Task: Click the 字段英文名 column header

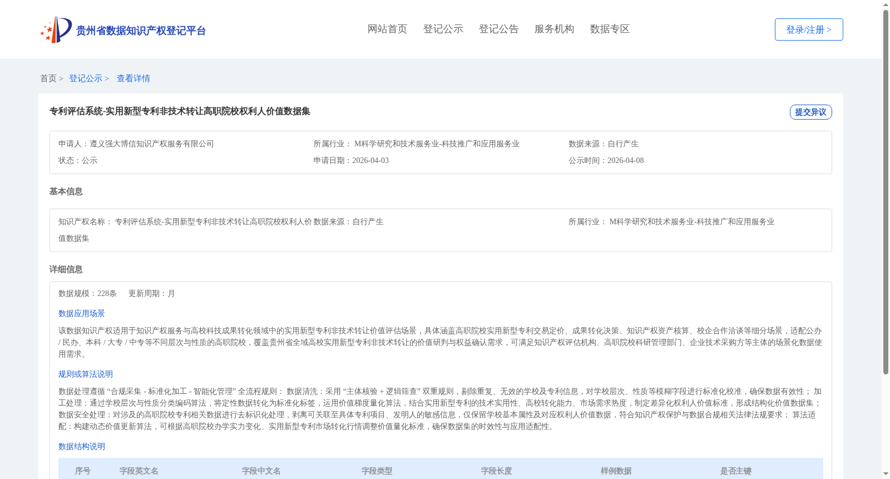Action: [x=139, y=471]
